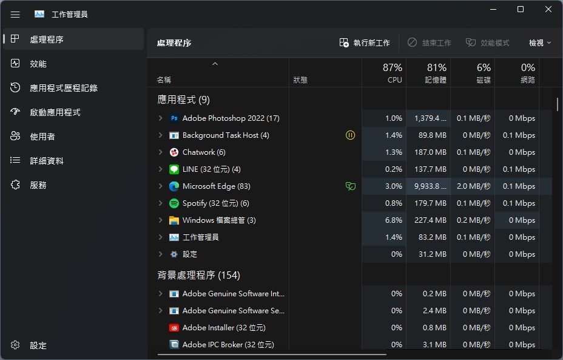Viewport: 563px width, 360px height.
Task: Click the 服務 puzzle icon
Action: pos(15,185)
